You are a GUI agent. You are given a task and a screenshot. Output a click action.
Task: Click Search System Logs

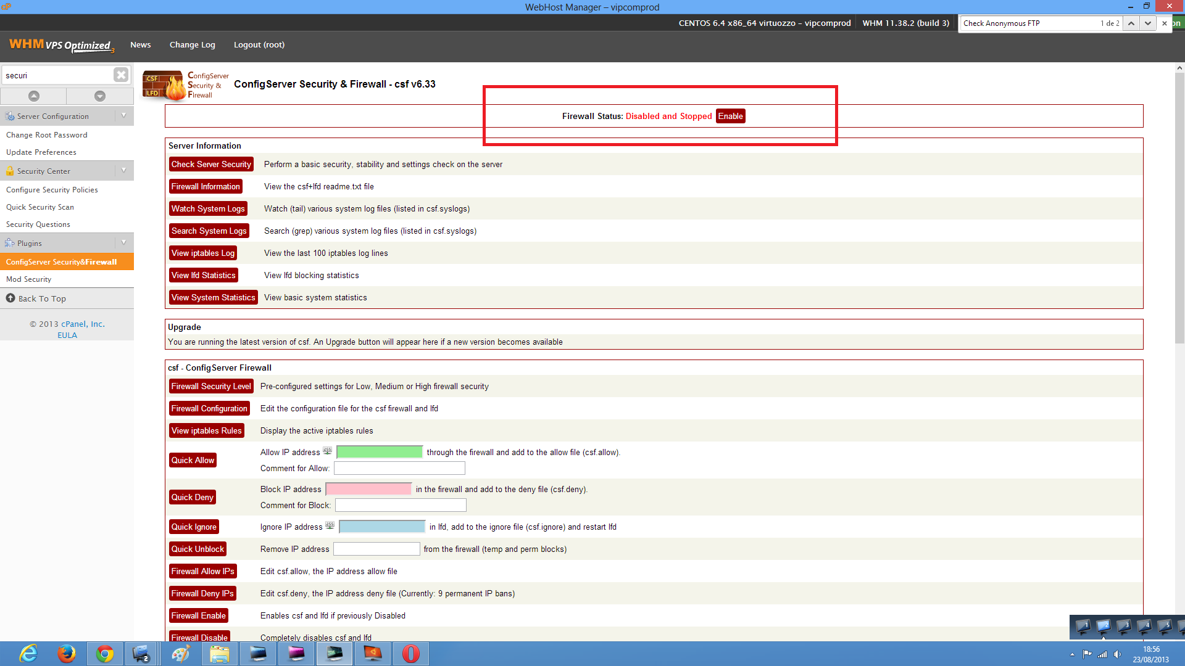tap(209, 231)
